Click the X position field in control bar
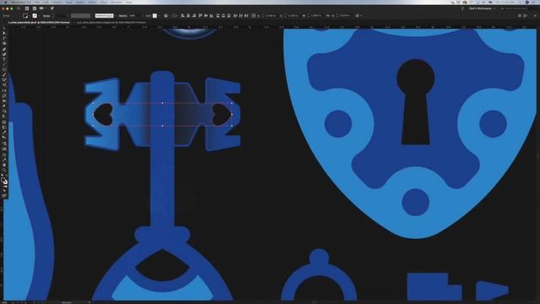The image size is (540, 304). point(271,15)
